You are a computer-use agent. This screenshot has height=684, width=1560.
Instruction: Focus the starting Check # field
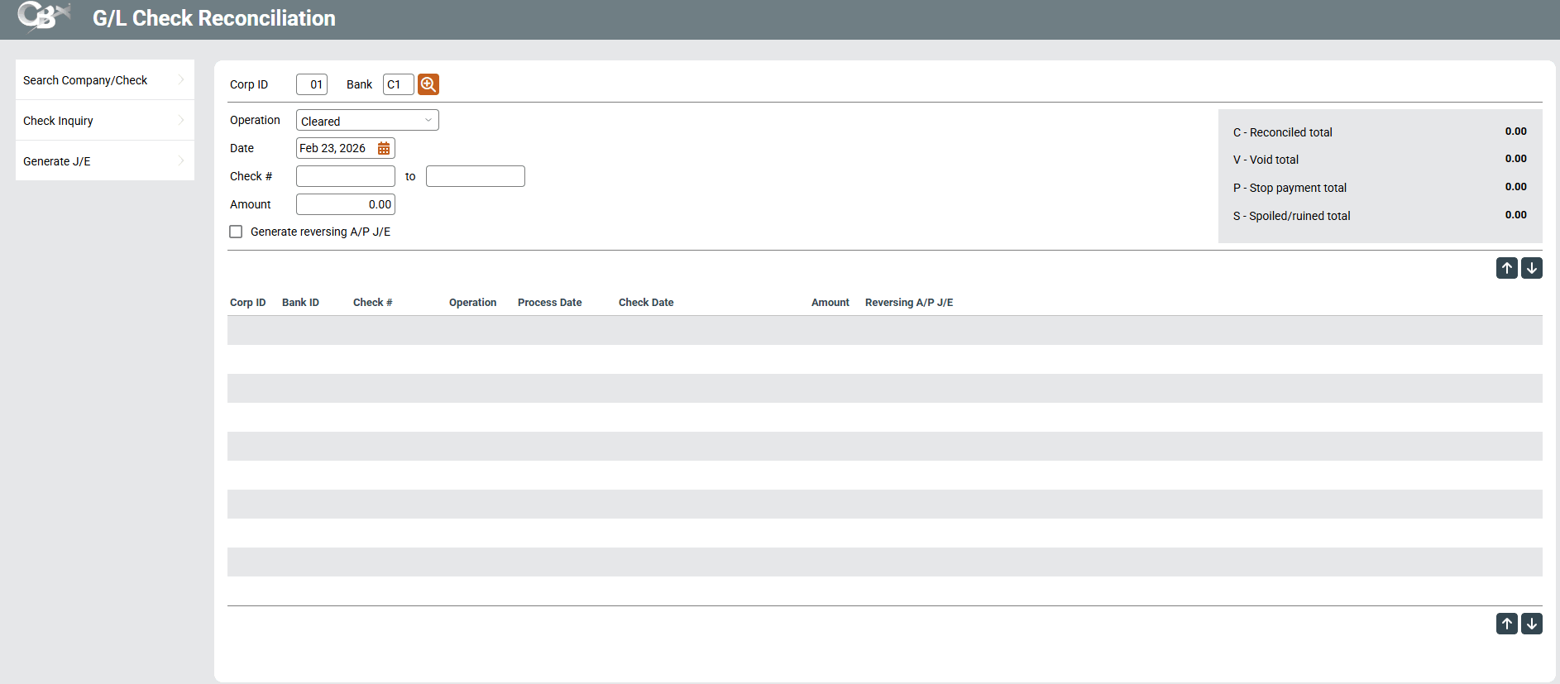coord(345,176)
